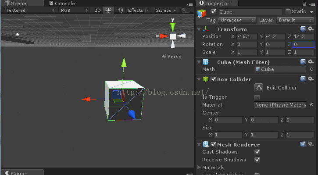318x175 pixels.
Task: Open Transform component gear menu
Action: tap(311, 29)
